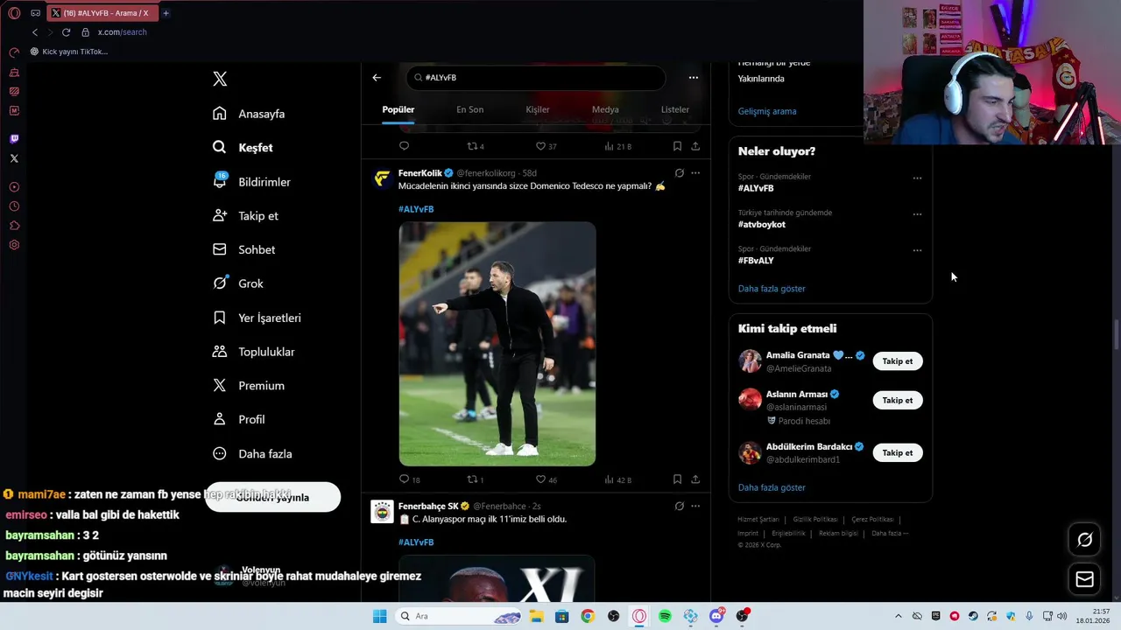Image resolution: width=1121 pixels, height=630 pixels.
Task: Follow Aslanın Arması with Takip et
Action: [x=898, y=400]
